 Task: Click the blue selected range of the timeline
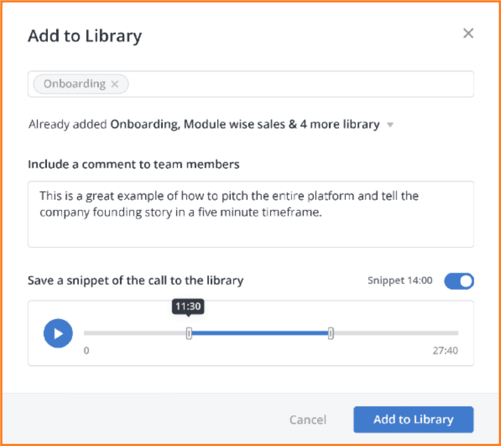(x=260, y=333)
